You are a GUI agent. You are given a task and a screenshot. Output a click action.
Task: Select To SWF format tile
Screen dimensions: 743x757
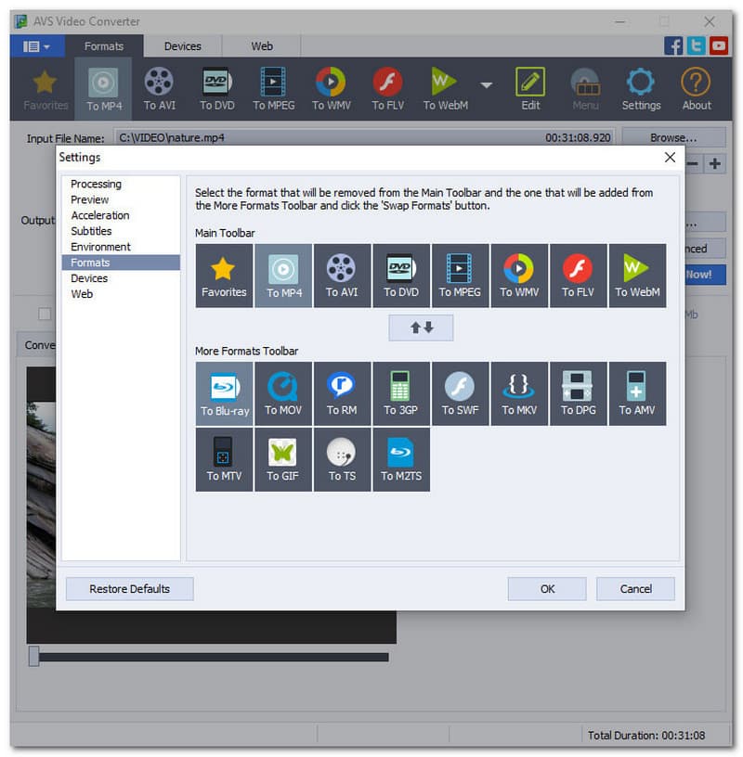point(461,394)
